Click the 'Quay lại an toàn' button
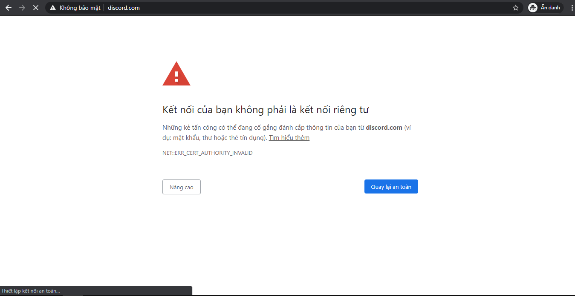The height and width of the screenshot is (296, 575). [x=391, y=187]
